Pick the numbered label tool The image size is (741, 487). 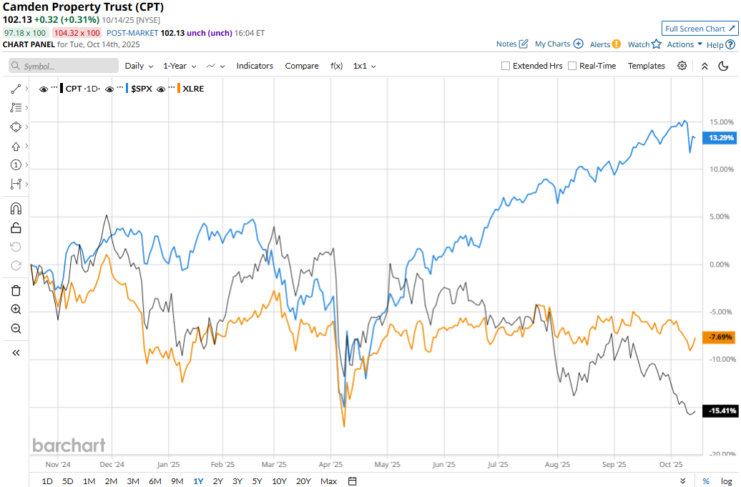coord(16,165)
